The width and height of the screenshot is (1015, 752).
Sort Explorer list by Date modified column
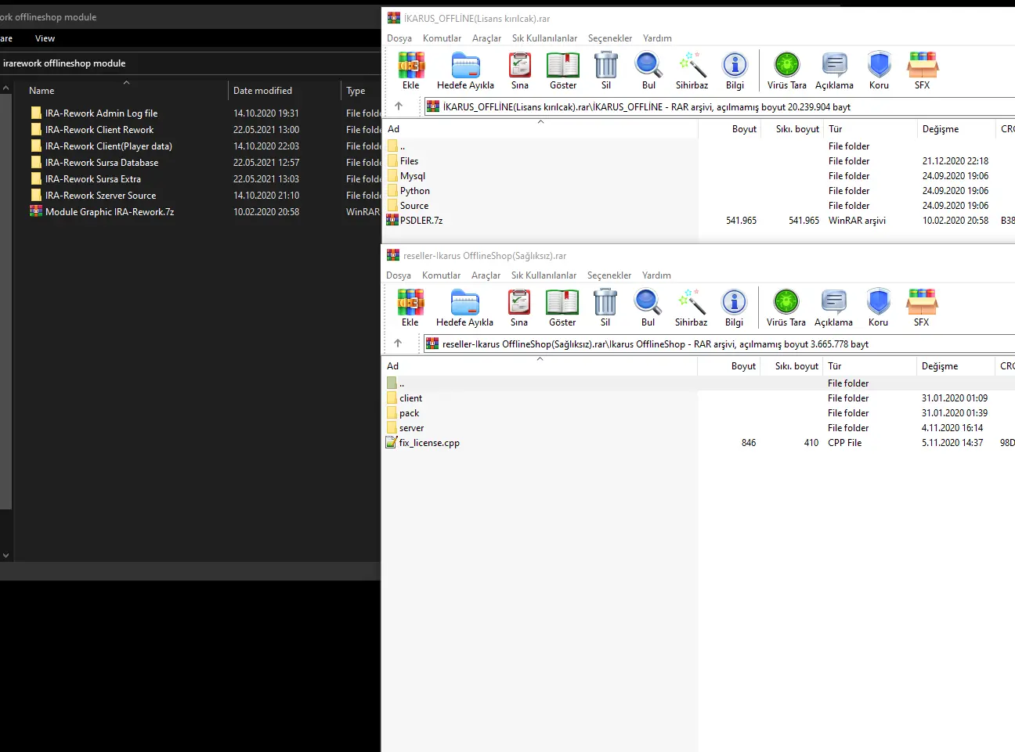(262, 91)
